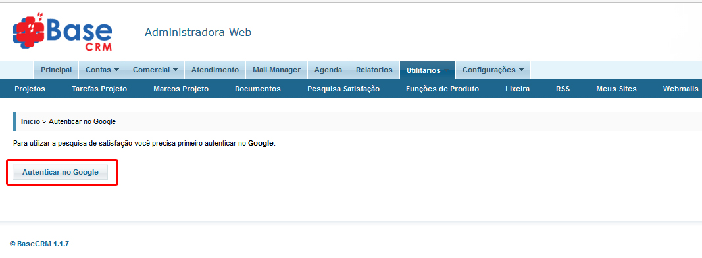The width and height of the screenshot is (702, 258).
Task: Click the Administradora Web title
Action: 198,32
